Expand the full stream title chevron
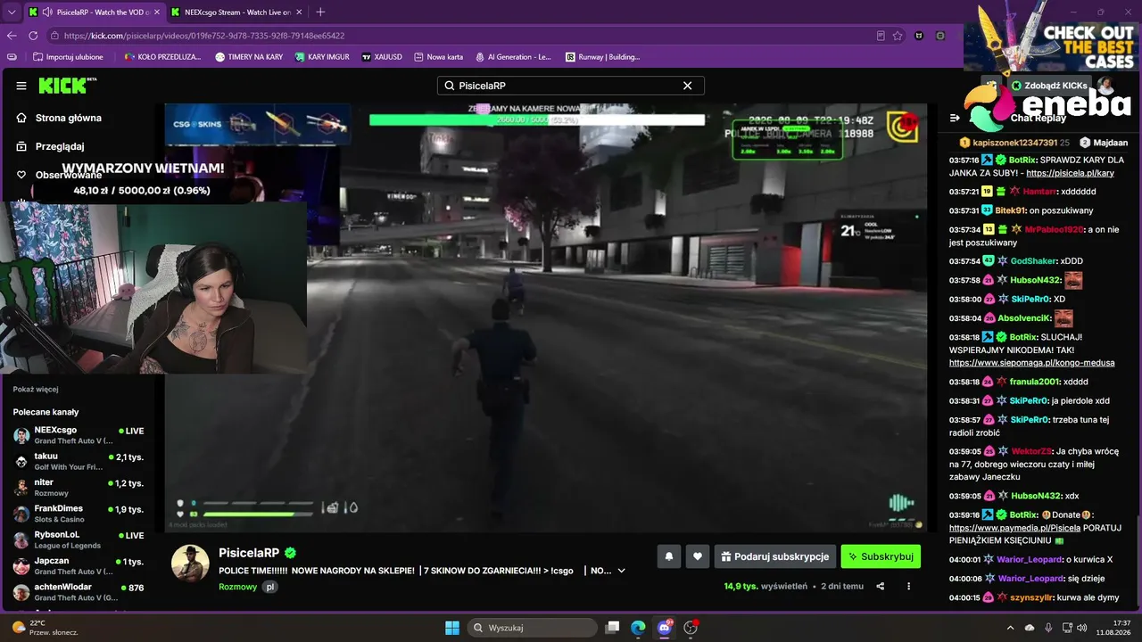Image resolution: width=1142 pixels, height=642 pixels. click(622, 571)
